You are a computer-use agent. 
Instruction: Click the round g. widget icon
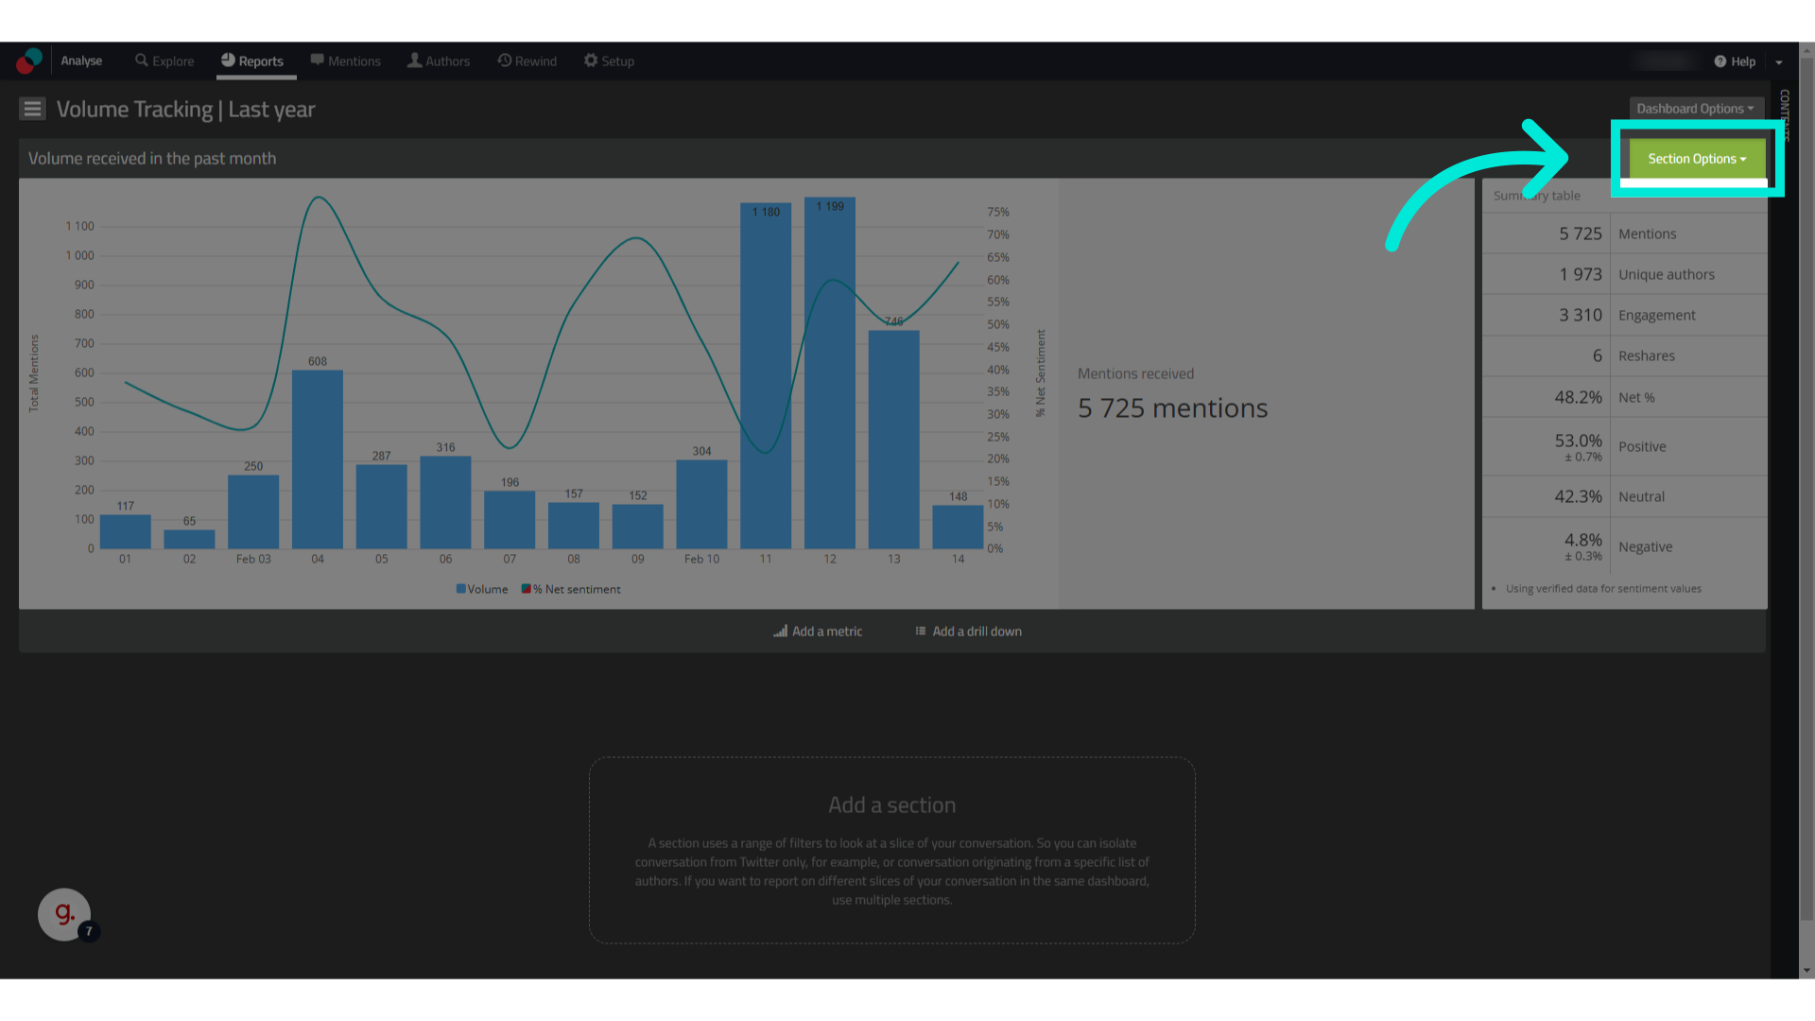pyautogui.click(x=64, y=913)
